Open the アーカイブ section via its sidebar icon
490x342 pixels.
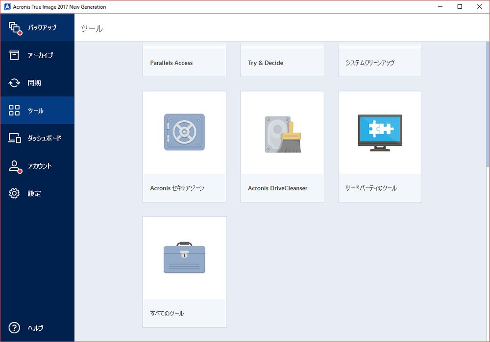15,55
